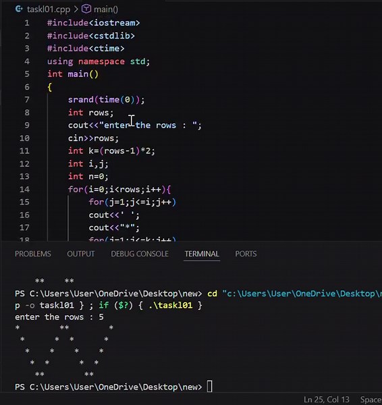
Task: Open the DEBUG CONSOLE tab
Action: point(140,254)
